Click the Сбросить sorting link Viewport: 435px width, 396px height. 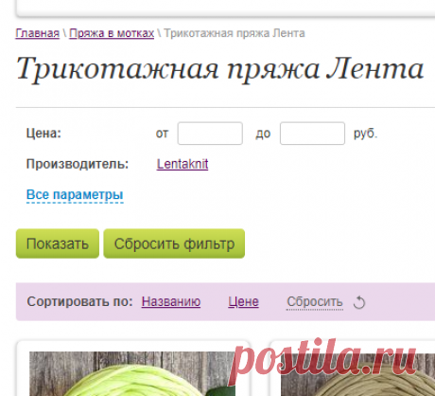pyautogui.click(x=315, y=302)
